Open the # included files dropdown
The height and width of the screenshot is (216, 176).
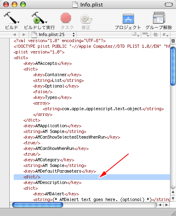tap(165, 34)
